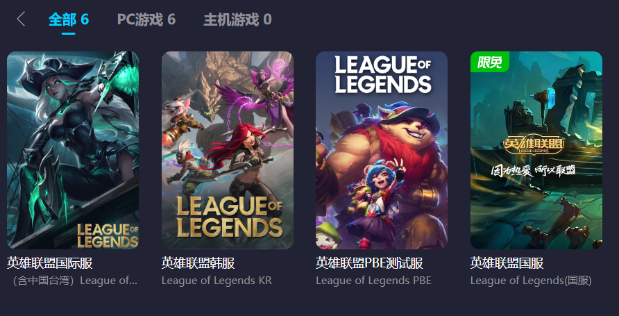619x316 pixels.
Task: Open the 英雄联盟国服 cover image
Action: (536, 150)
